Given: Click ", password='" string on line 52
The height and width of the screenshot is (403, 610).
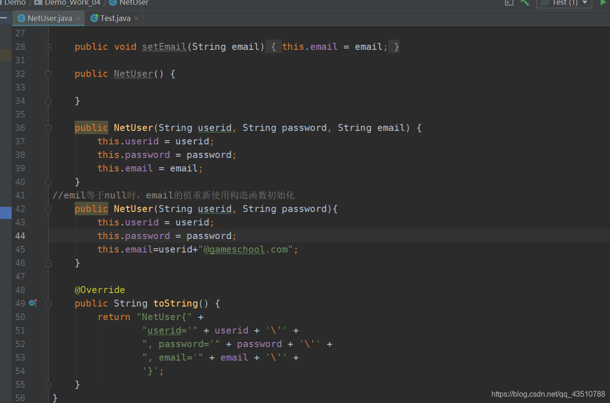Looking at the screenshot, I should point(181,344).
